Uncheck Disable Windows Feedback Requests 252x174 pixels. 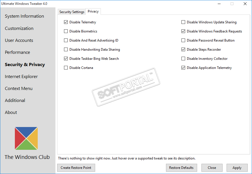(183, 31)
